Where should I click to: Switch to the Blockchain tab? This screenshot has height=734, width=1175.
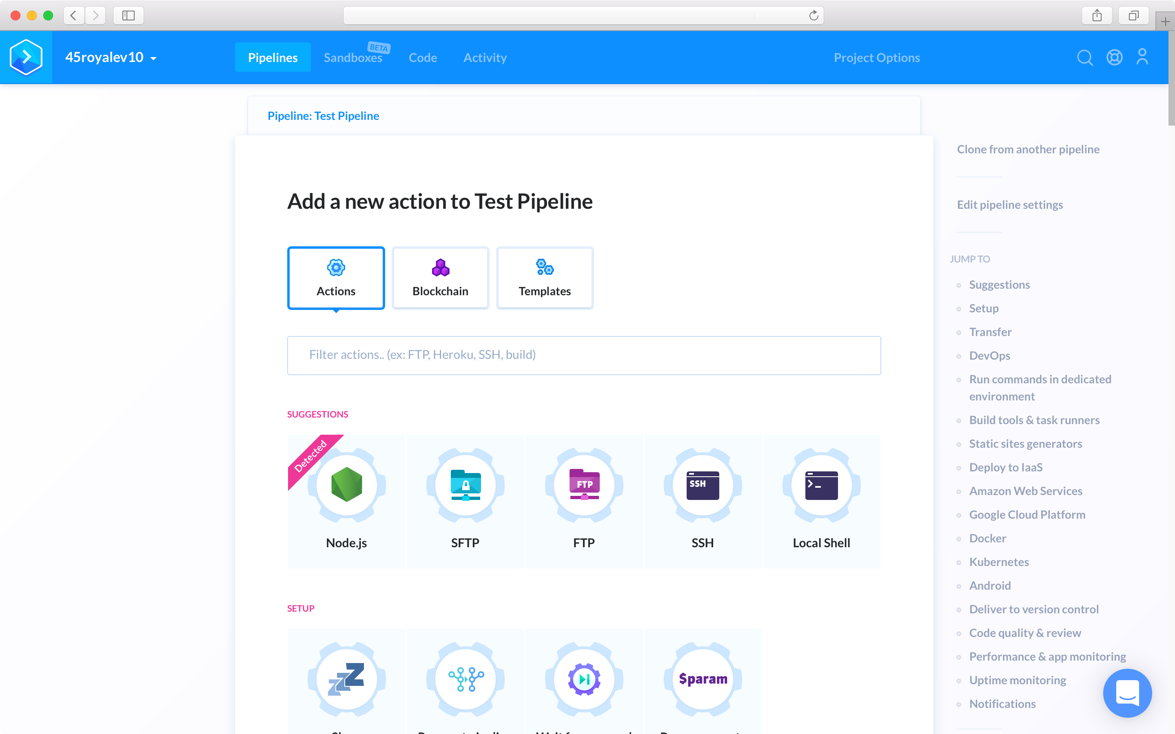click(440, 277)
